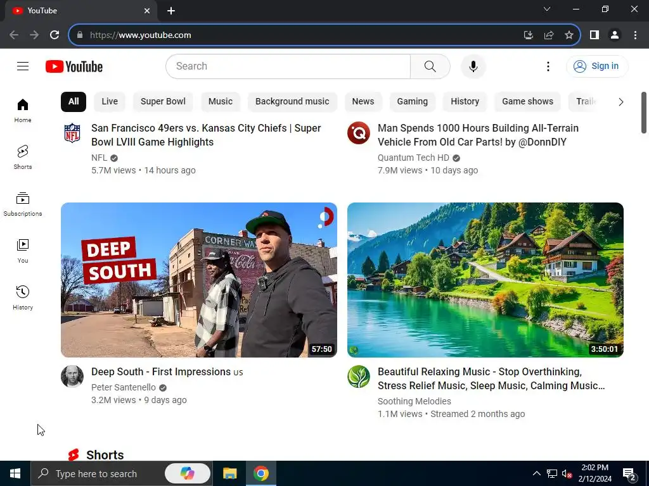Open Chrome three-dot menu
The width and height of the screenshot is (649, 486).
point(635,35)
